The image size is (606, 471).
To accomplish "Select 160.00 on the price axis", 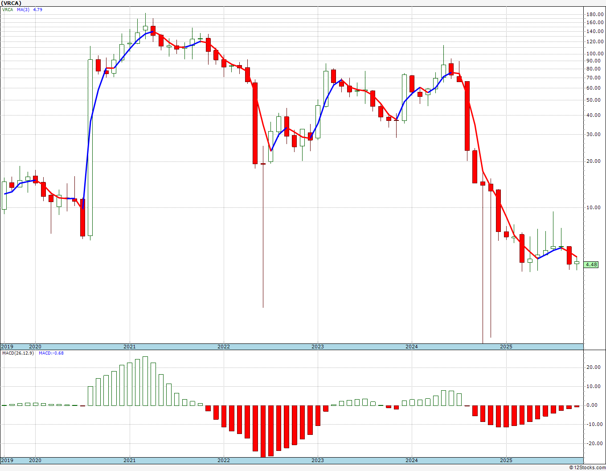I will pos(595,22).
